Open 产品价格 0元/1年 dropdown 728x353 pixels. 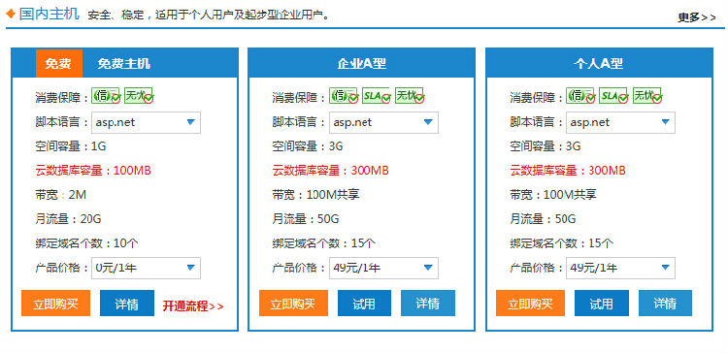coord(146,268)
